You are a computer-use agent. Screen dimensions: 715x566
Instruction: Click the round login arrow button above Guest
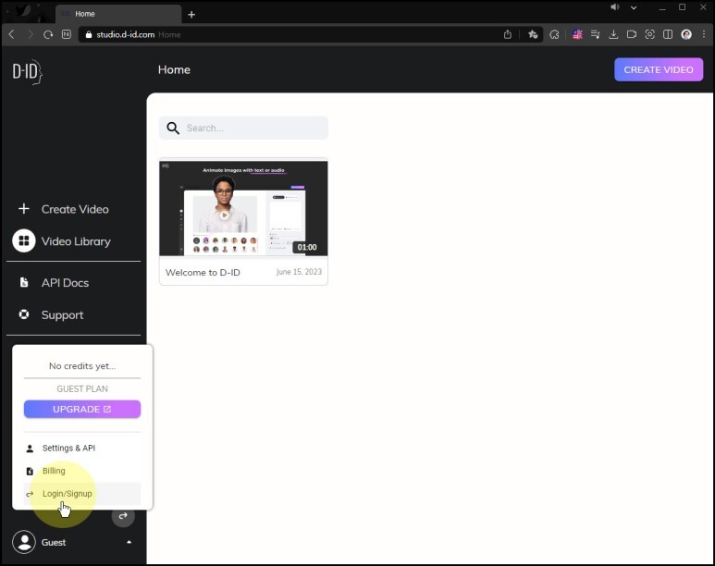pyautogui.click(x=123, y=516)
